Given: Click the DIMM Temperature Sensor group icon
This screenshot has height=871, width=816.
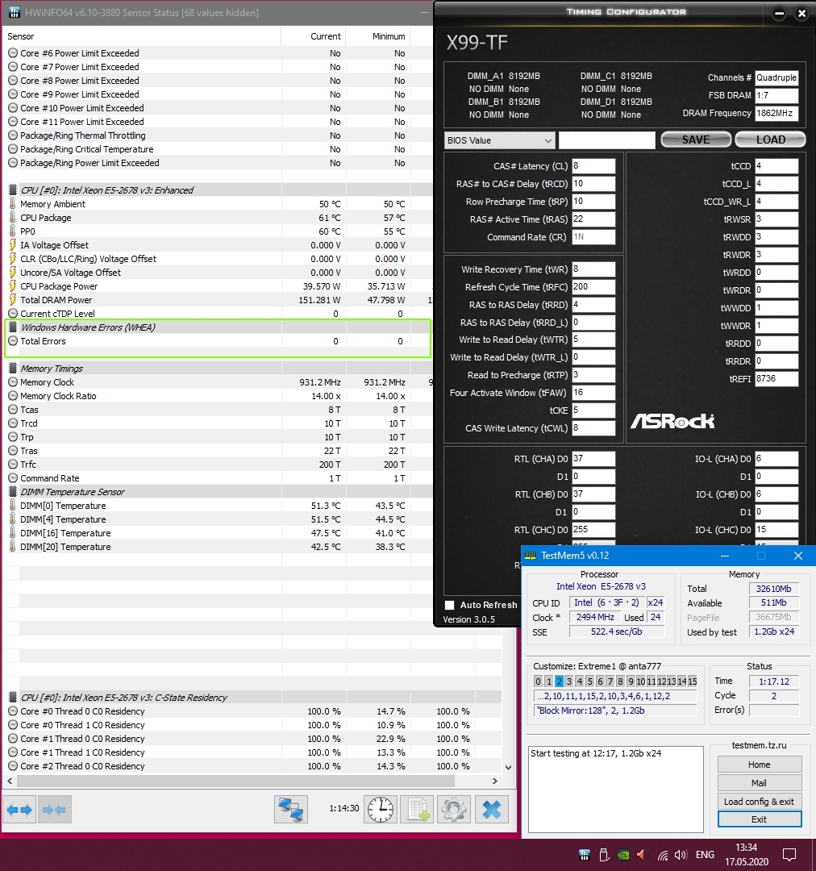Looking at the screenshot, I should [13, 492].
